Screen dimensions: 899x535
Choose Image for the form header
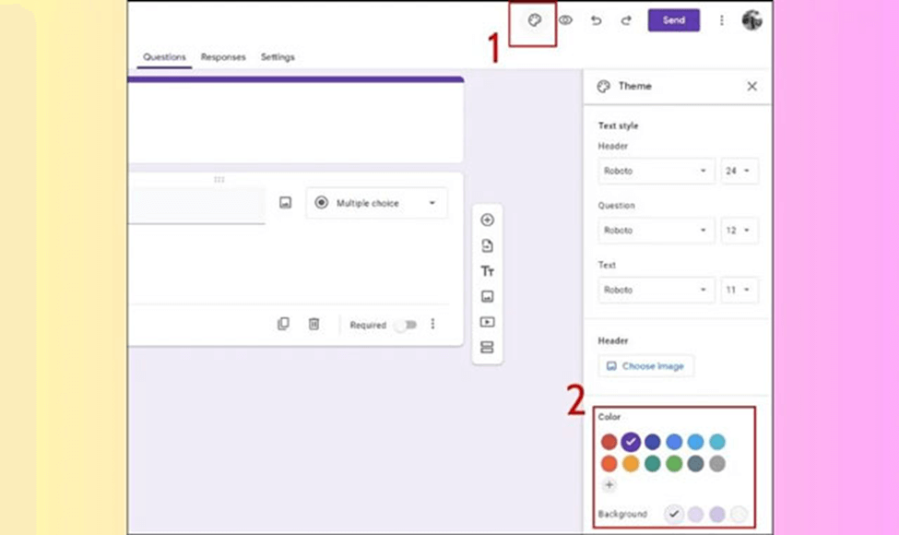(645, 365)
